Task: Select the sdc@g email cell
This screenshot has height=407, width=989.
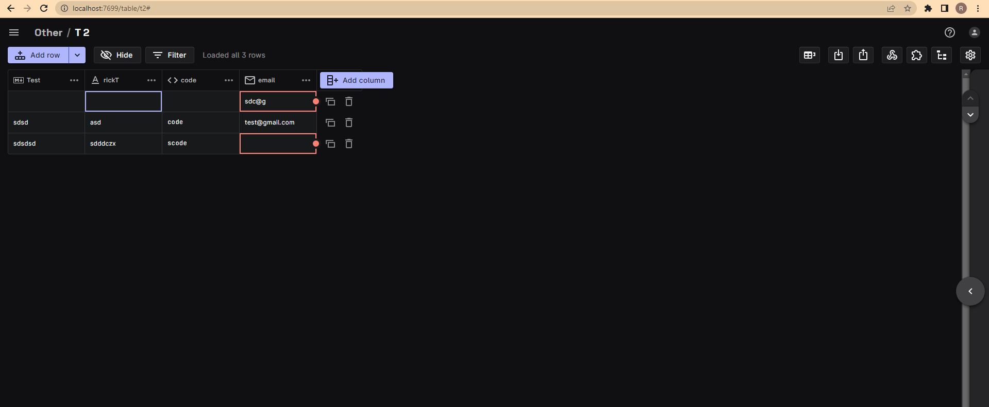Action: (278, 101)
